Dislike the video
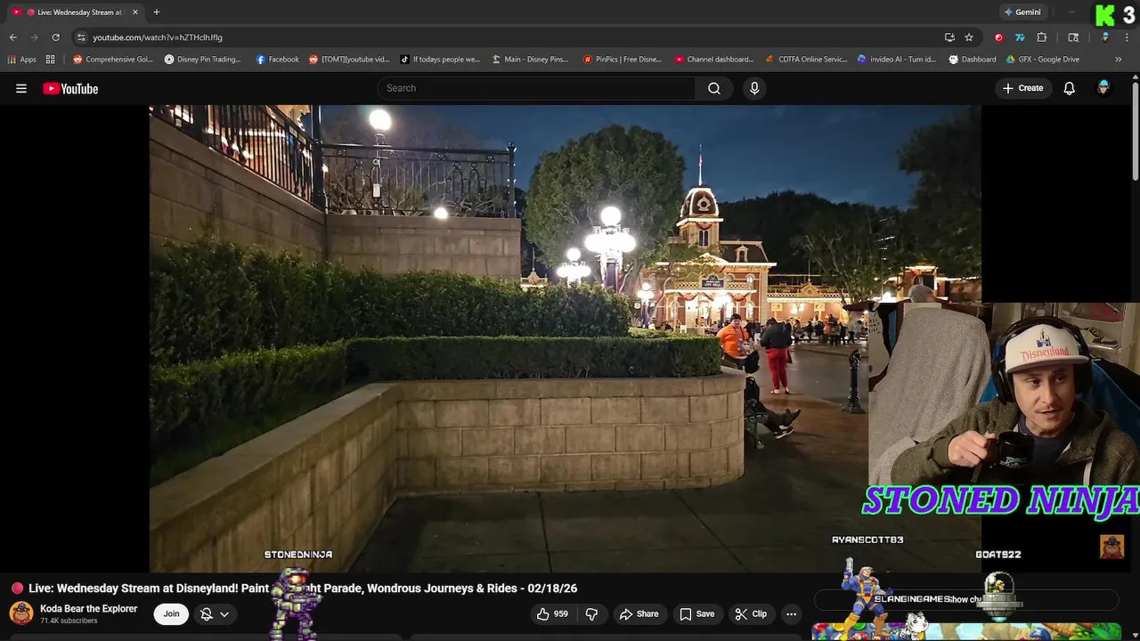Image resolution: width=1140 pixels, height=641 pixels. click(591, 613)
